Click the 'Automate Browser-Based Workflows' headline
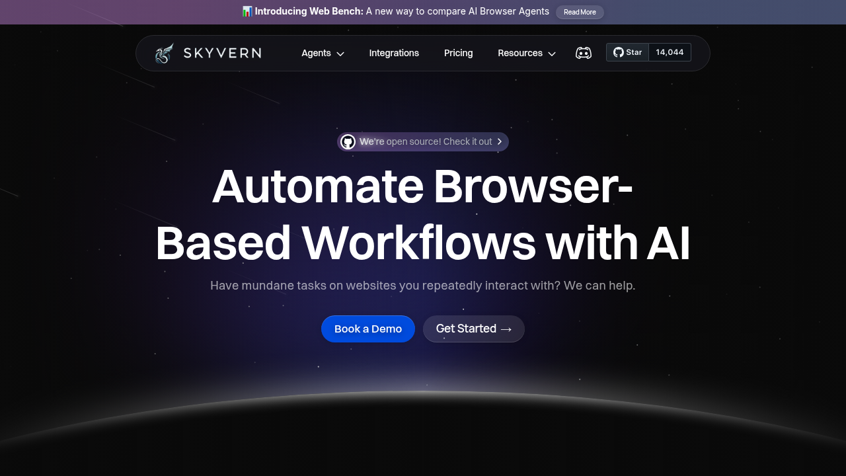 pyautogui.click(x=423, y=215)
